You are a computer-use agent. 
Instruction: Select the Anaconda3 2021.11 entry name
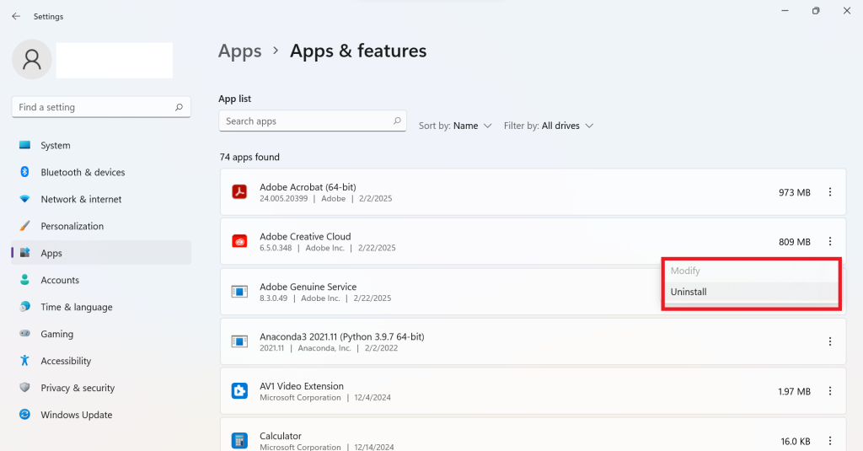pos(342,337)
